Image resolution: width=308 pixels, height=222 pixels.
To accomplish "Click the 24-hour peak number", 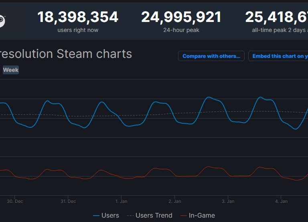I will point(181,17).
